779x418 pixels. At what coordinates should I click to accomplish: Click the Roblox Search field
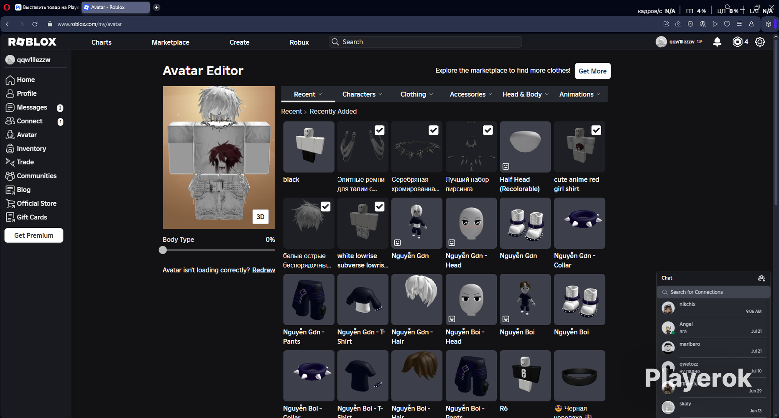(x=425, y=42)
